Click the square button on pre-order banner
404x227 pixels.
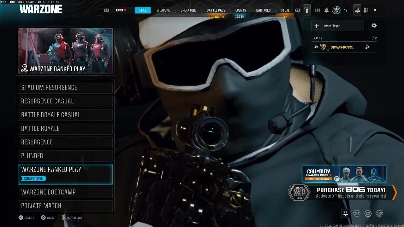tap(337, 179)
